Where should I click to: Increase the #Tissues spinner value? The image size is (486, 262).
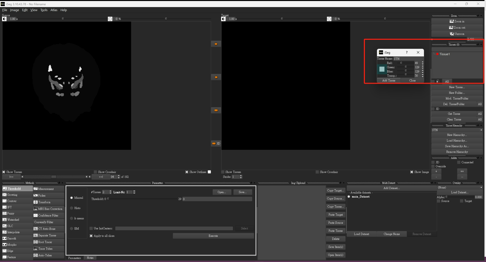point(110,191)
